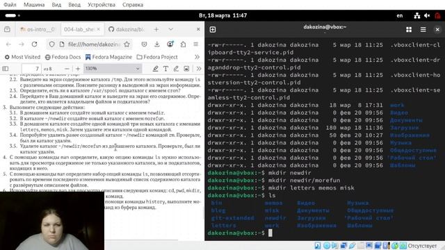Open the Ввод menu
Image resolution: width=445 pixels, height=250 pixels.
pyautogui.click(x=74, y=5)
